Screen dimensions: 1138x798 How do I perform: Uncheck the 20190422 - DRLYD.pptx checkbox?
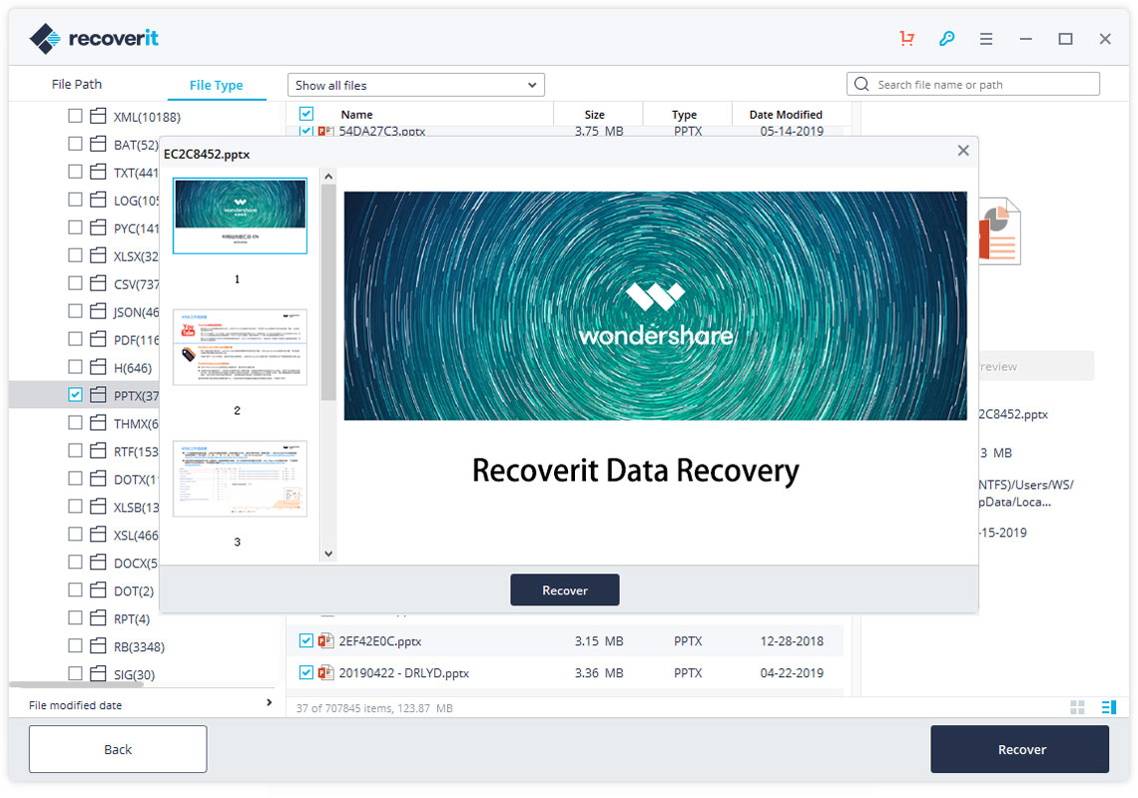(306, 672)
